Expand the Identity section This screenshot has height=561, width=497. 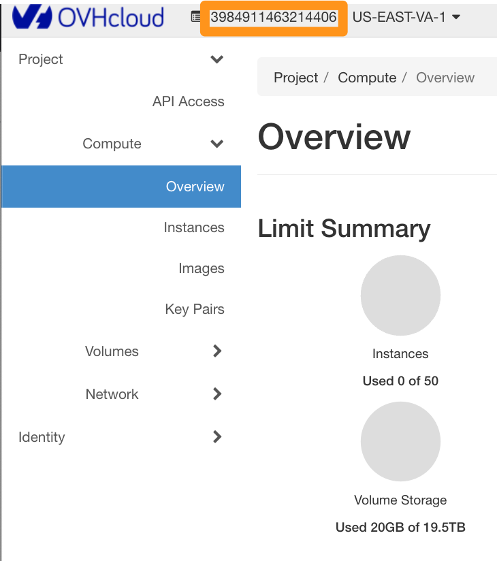click(121, 437)
